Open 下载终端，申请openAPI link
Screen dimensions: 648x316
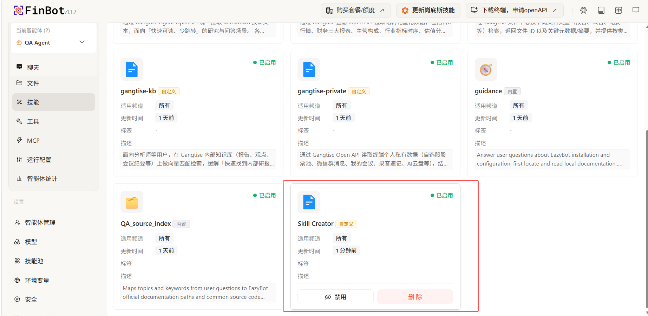coord(515,10)
